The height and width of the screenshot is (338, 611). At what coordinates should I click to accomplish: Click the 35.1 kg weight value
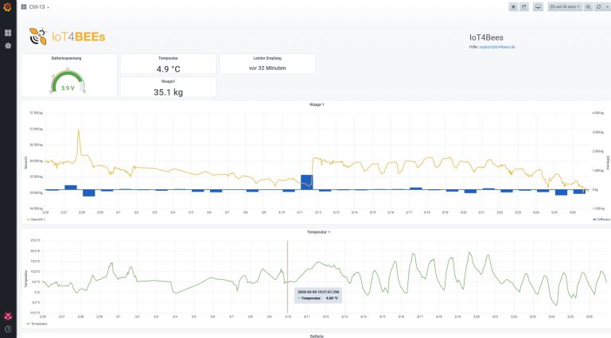(x=169, y=92)
